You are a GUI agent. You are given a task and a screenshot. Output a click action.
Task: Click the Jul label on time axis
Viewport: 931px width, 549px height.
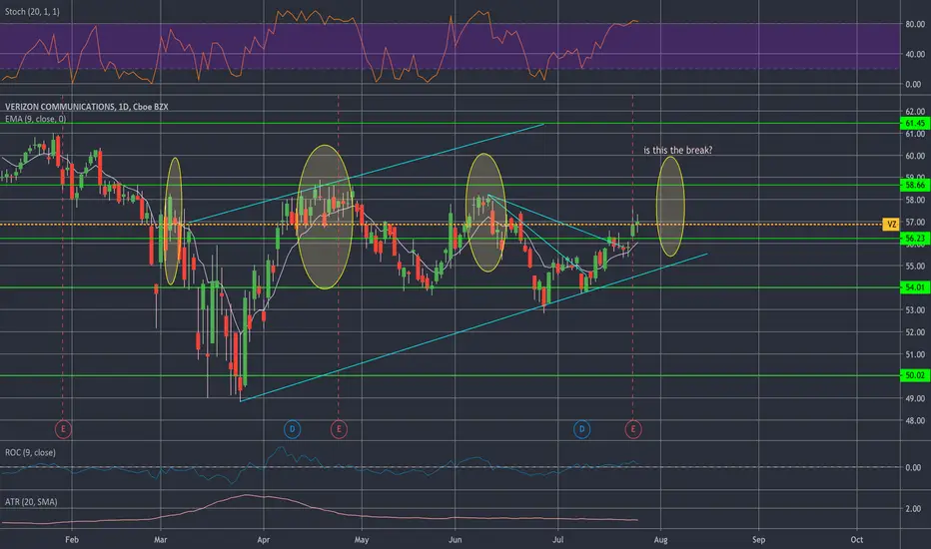point(557,540)
